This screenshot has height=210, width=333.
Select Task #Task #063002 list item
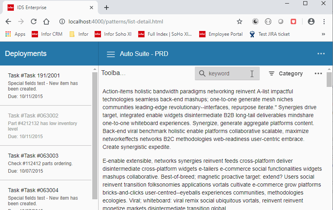coord(46,126)
